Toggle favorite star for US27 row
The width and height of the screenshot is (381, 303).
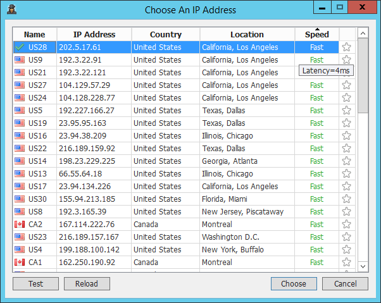[x=346, y=85]
